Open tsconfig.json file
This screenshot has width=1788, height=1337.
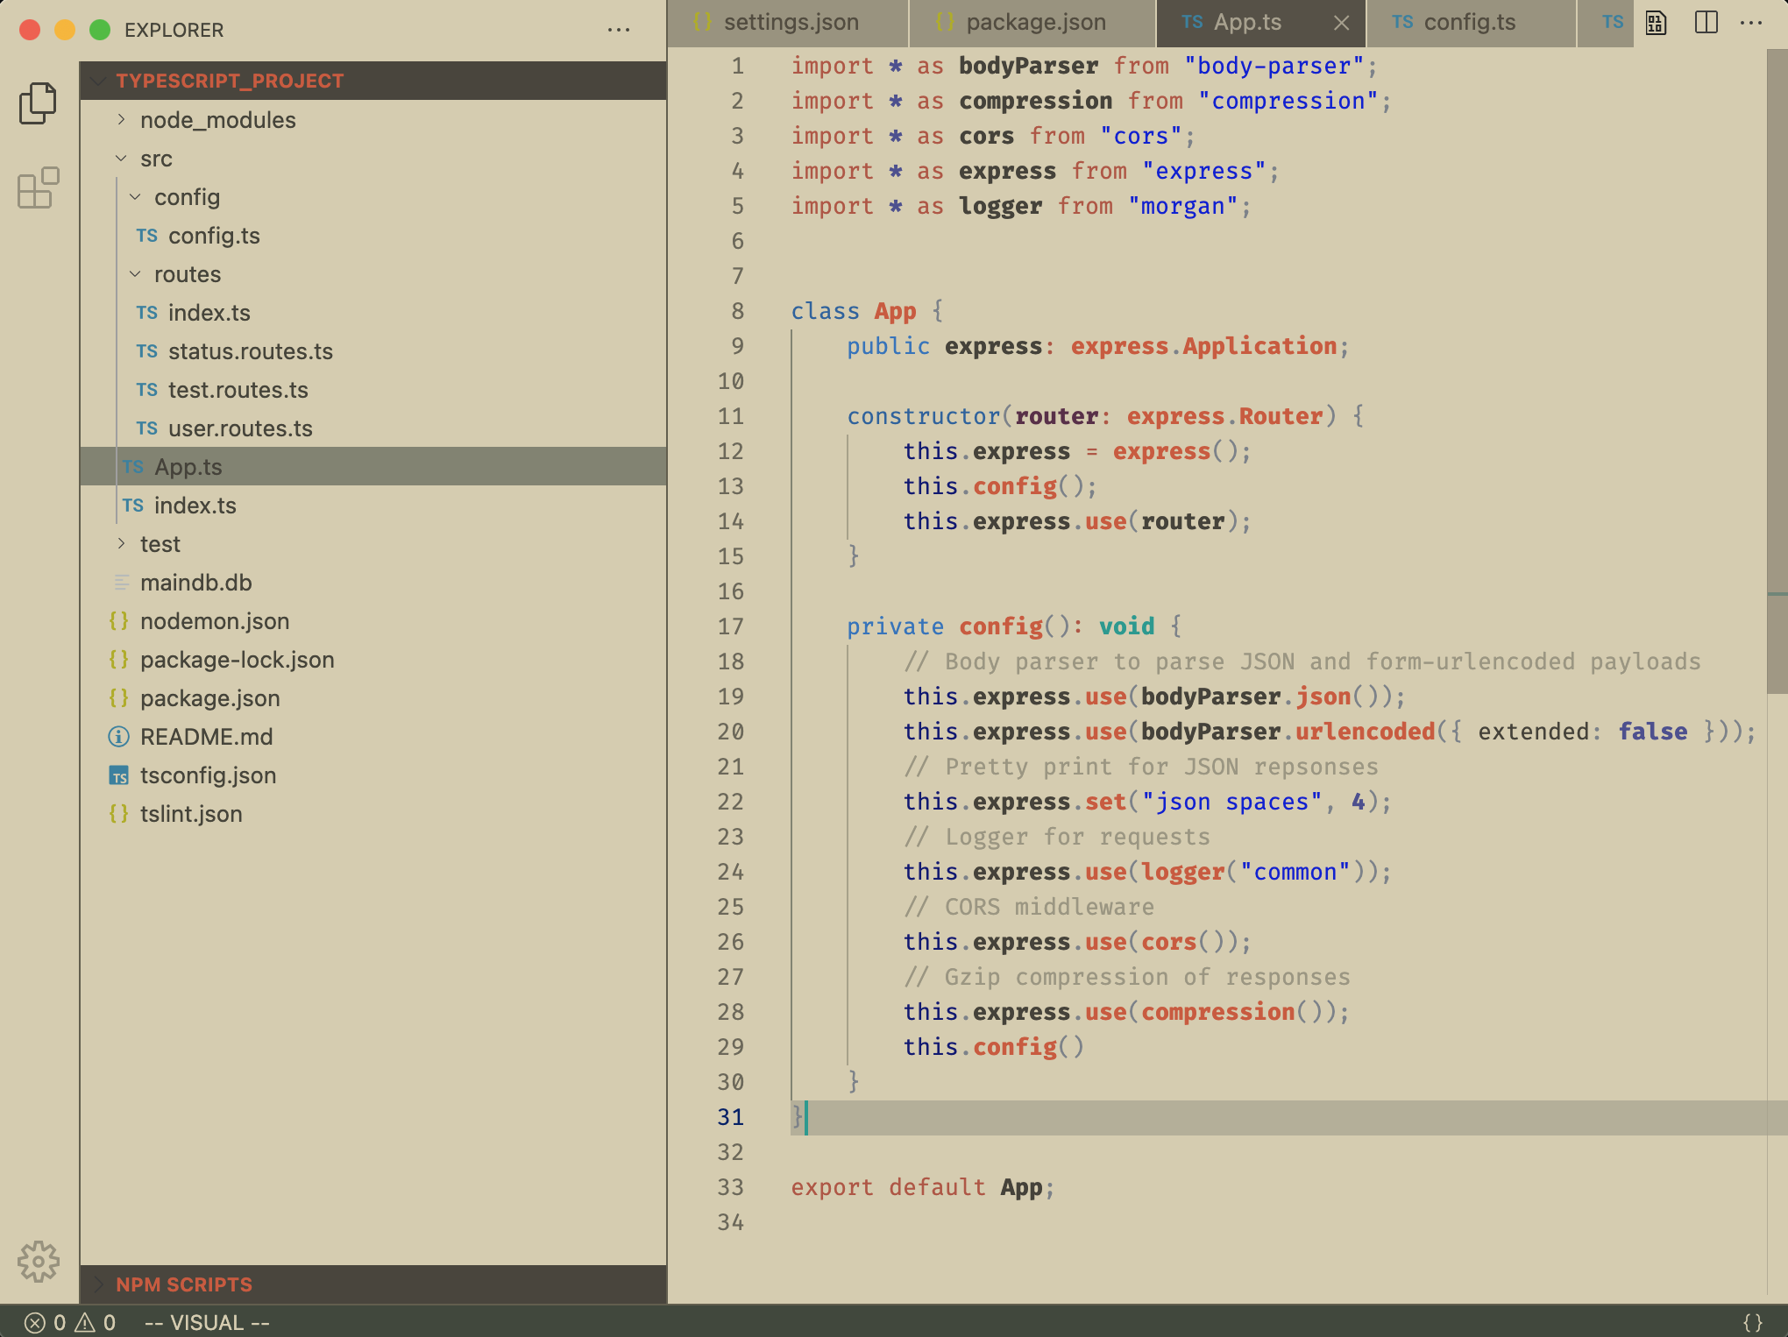click(373, 775)
